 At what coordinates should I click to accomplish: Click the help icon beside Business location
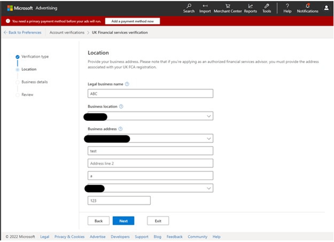coord(121,106)
